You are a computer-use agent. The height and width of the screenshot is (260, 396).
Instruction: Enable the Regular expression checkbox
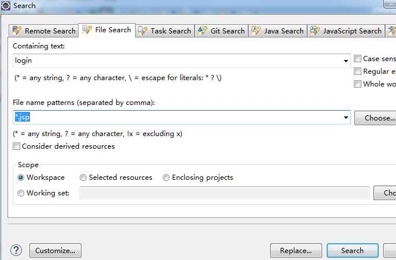coord(358,71)
